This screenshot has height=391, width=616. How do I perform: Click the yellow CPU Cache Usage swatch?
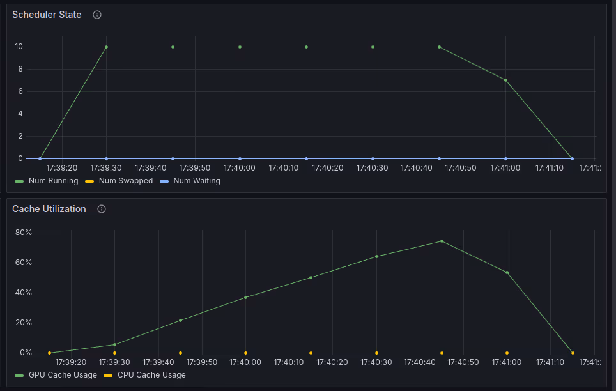[108, 376]
